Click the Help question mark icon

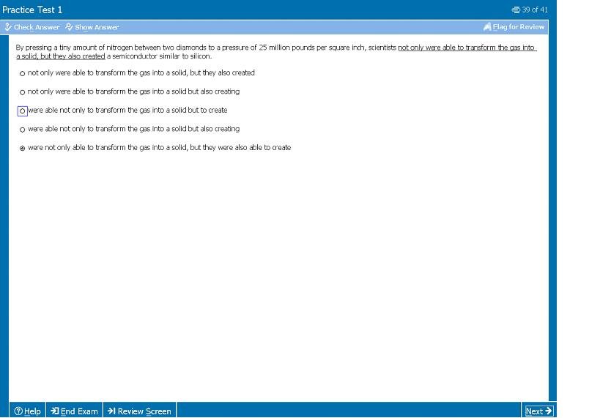[x=18, y=411]
